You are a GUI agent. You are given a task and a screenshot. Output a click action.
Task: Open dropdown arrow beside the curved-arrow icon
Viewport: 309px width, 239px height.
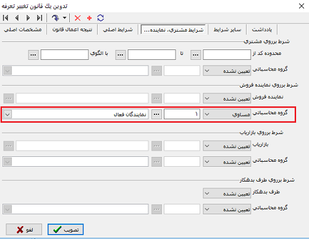coord(64,18)
